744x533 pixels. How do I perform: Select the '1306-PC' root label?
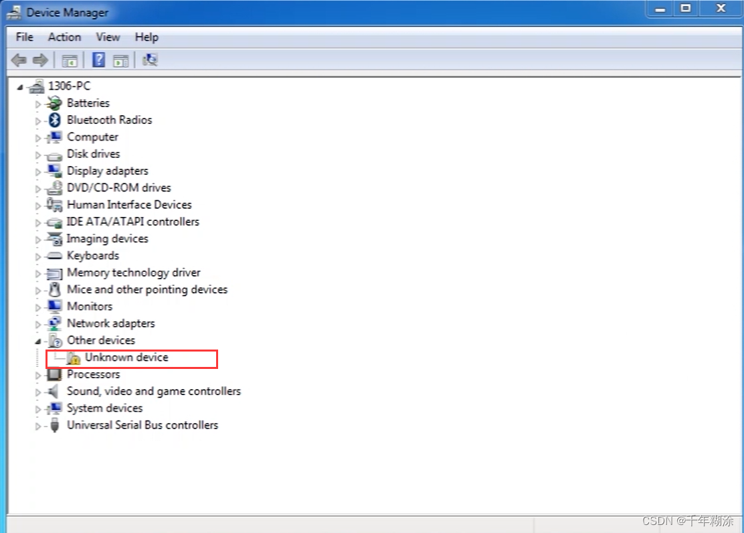(x=70, y=86)
